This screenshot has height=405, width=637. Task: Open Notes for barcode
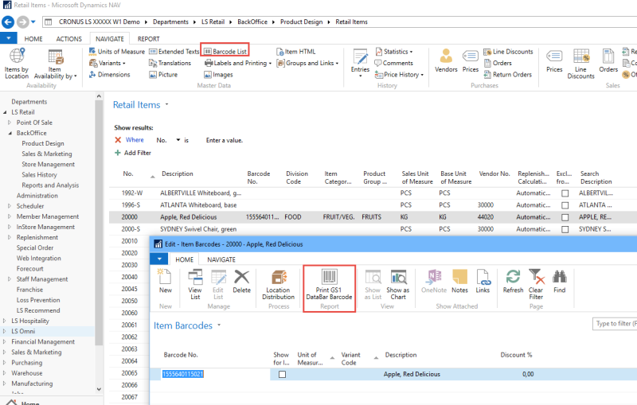(x=460, y=281)
